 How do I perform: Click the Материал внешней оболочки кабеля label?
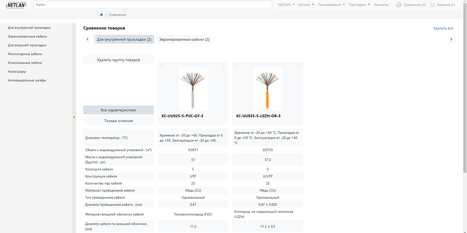pos(114,214)
